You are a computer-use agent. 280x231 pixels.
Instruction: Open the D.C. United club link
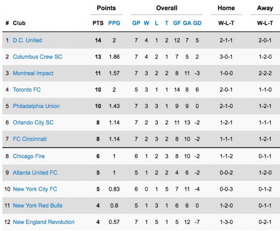[27, 40]
